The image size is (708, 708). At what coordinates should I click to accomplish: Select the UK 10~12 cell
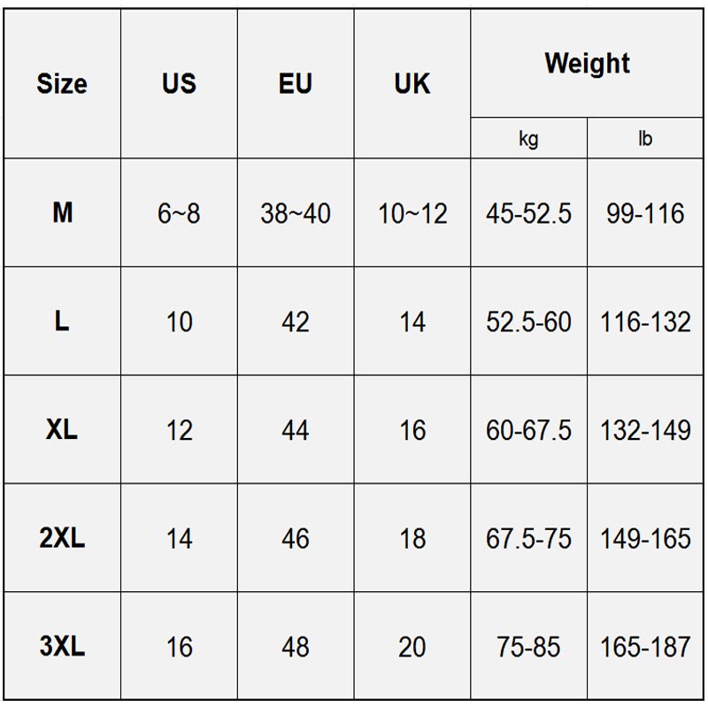pos(412,213)
